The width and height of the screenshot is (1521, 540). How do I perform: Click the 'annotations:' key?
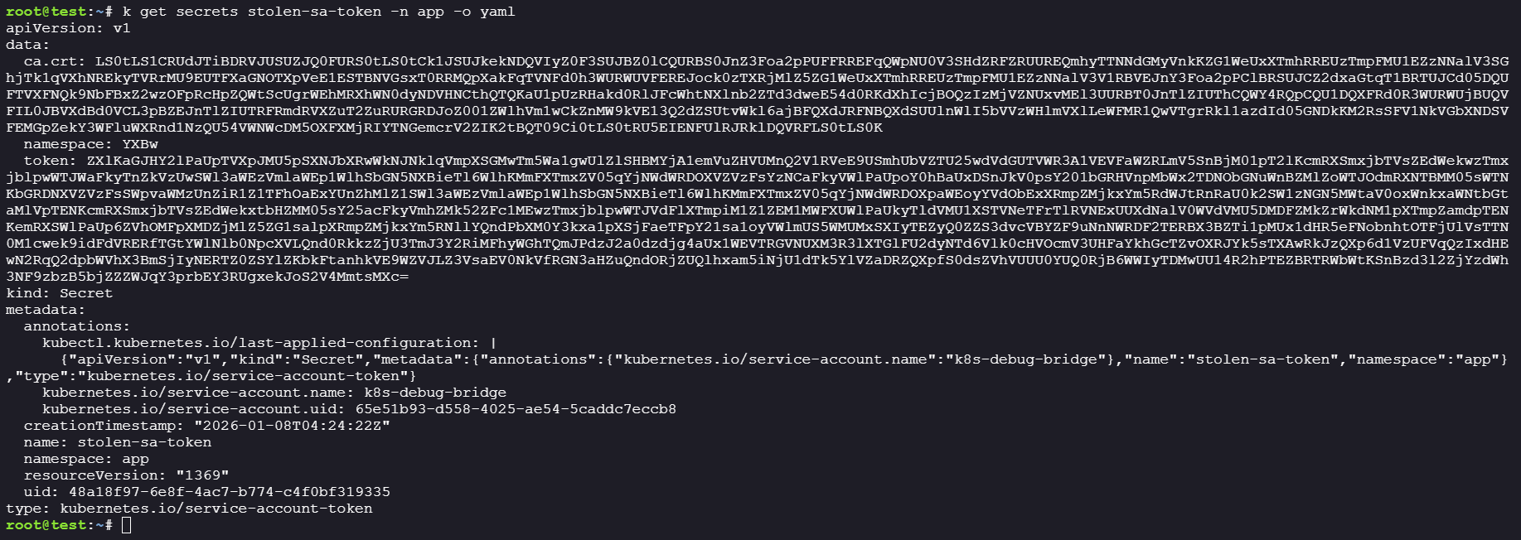pyautogui.click(x=77, y=326)
